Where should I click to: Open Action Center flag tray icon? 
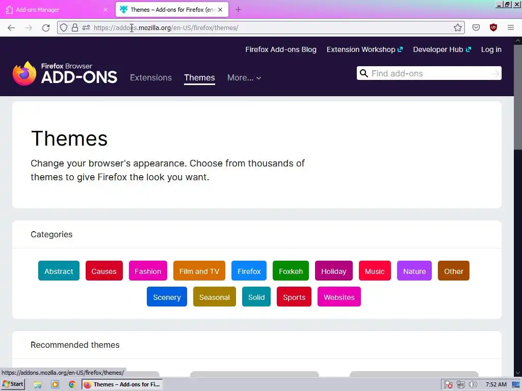pos(449,385)
